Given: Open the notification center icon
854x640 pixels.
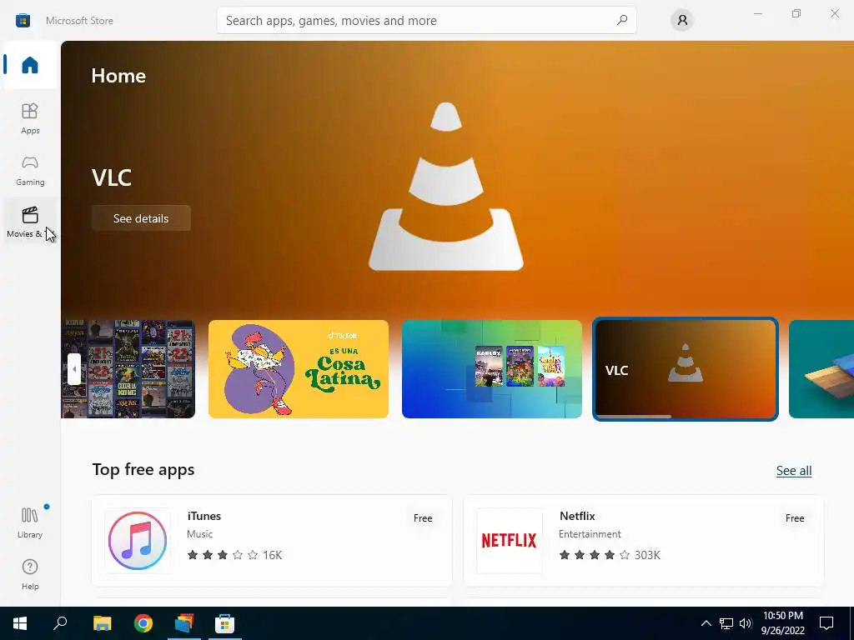Looking at the screenshot, I should 826,623.
